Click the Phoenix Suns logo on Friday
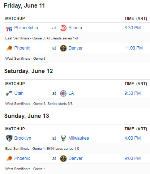The height and width of the screenshot is (174, 150). point(9,48)
